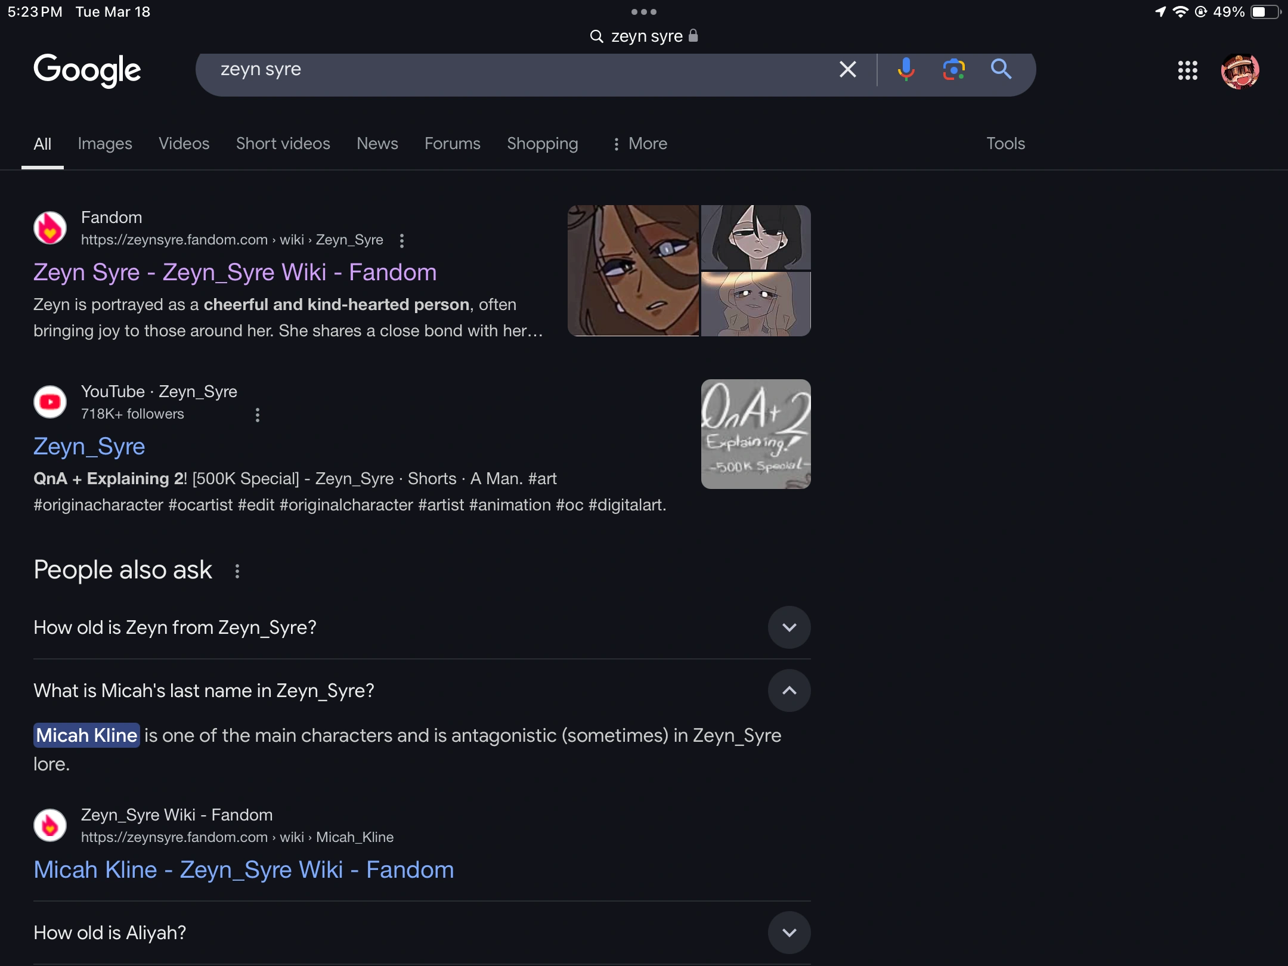Click the voice search microphone icon
Image resolution: width=1288 pixels, height=966 pixels.
point(906,70)
